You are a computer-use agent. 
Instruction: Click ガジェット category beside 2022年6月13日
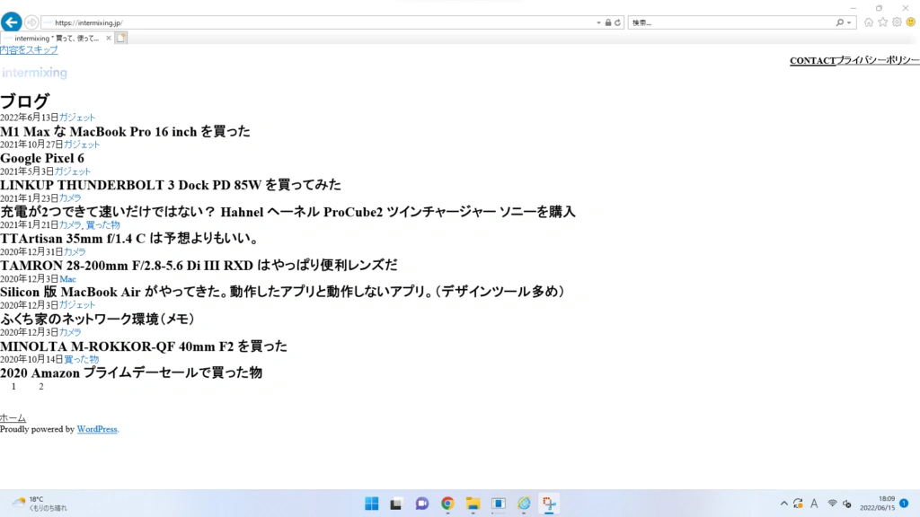tap(77, 118)
